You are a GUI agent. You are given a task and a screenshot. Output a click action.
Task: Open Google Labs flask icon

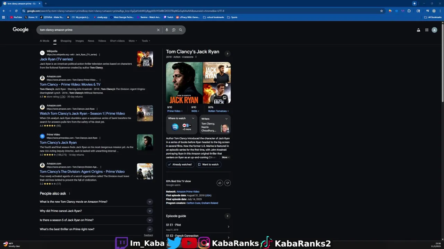click(x=418, y=30)
